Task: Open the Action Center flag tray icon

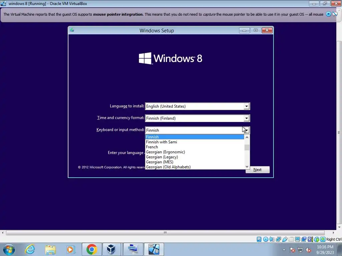Action: tap(292, 250)
